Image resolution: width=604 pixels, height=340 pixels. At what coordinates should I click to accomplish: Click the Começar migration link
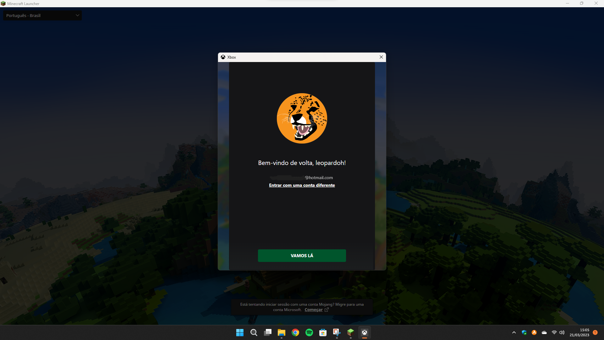point(314,310)
